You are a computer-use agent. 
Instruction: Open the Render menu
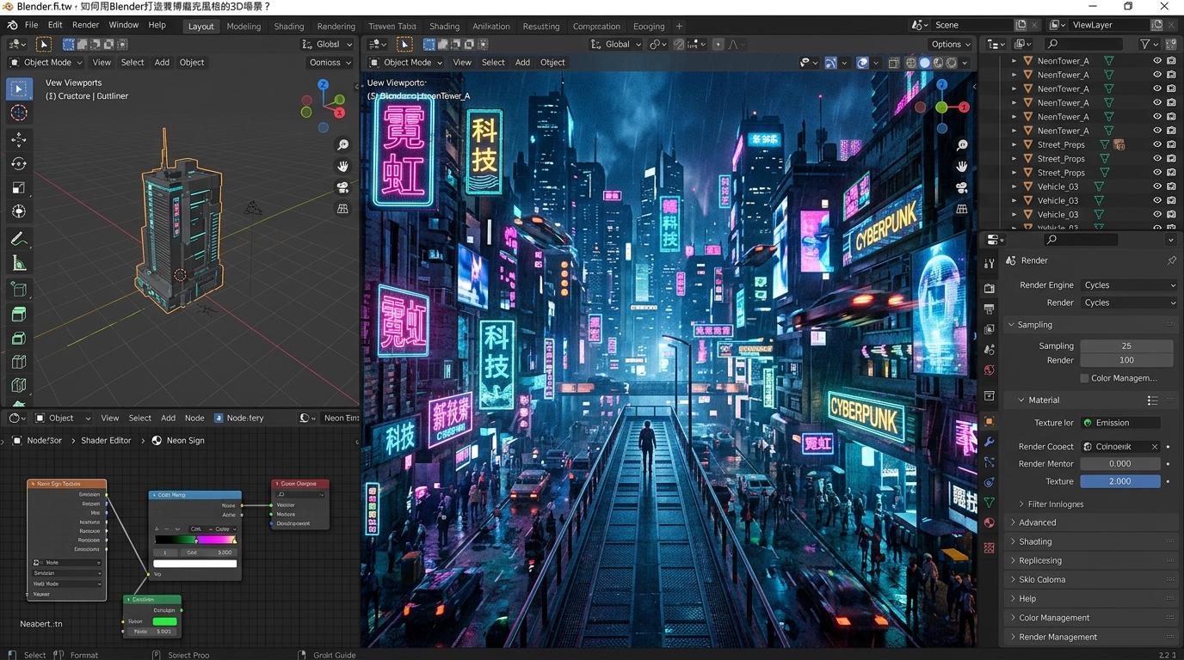[x=85, y=26]
